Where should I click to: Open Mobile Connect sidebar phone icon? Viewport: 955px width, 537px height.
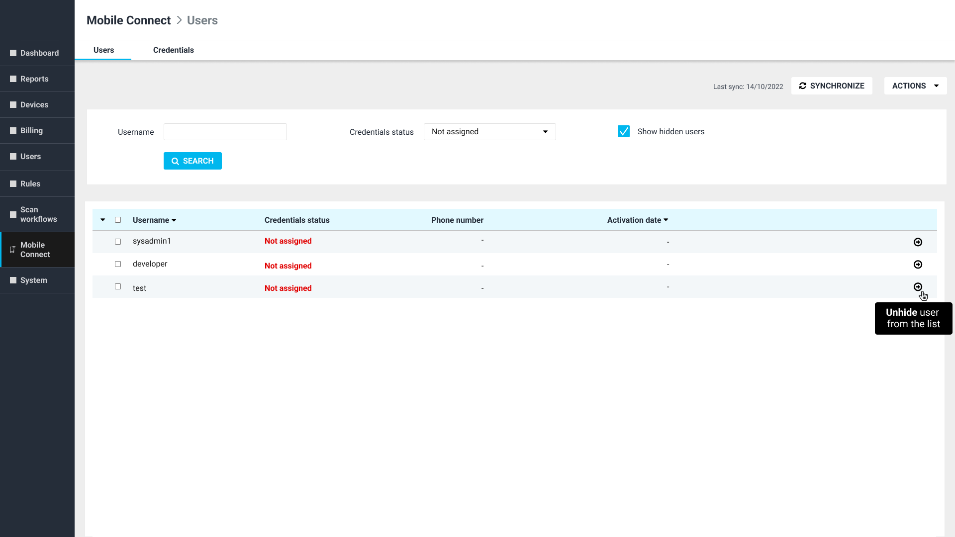[x=13, y=250]
